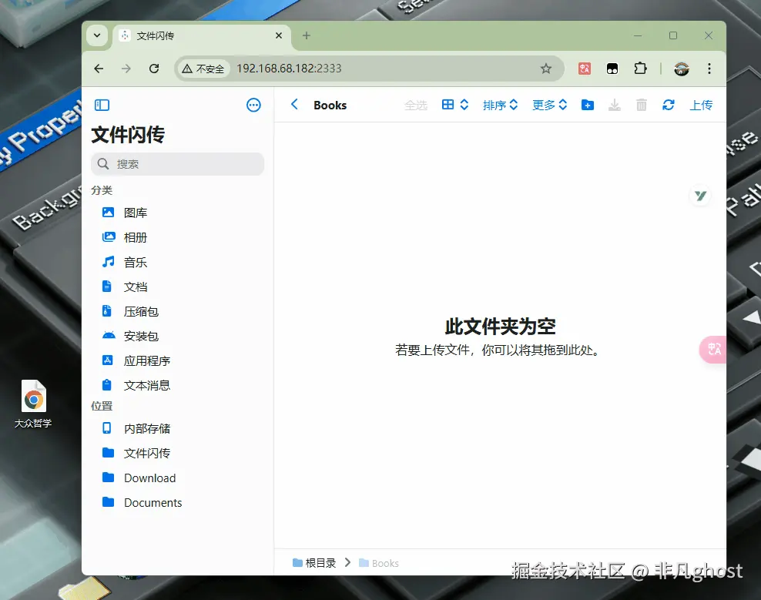This screenshot has height=600, width=761.
Task: Click the new folder icon
Action: (587, 105)
